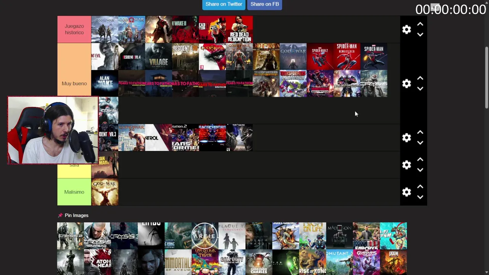Screen dimensions: 489x275
Task: Select the Malisimo tier label
Action: click(x=74, y=192)
